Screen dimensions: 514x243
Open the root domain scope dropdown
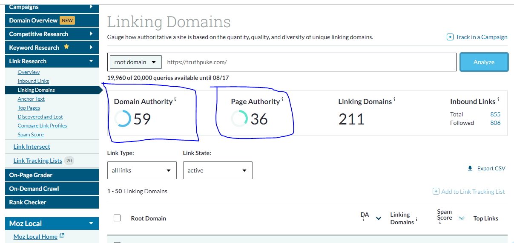(136, 62)
